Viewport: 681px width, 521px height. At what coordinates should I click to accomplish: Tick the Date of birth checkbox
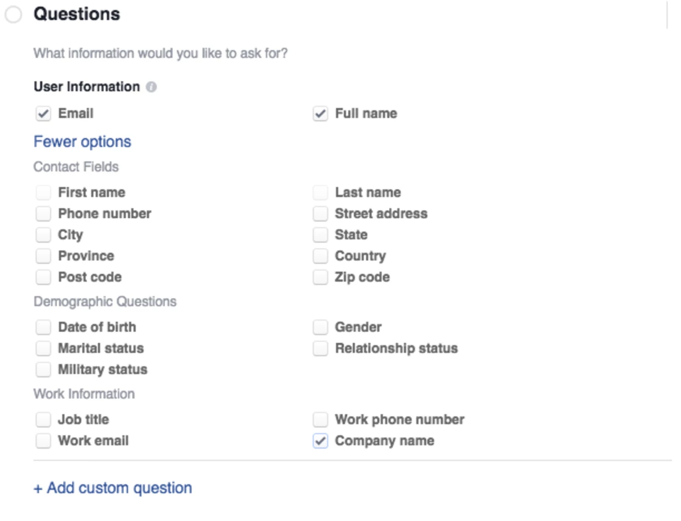point(43,327)
